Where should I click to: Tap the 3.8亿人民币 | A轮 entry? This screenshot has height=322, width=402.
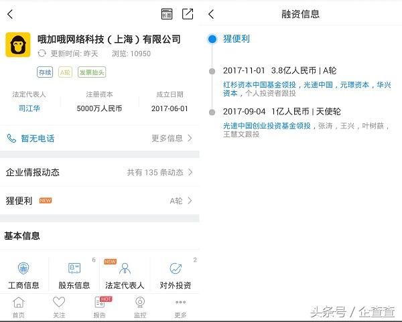click(304, 70)
